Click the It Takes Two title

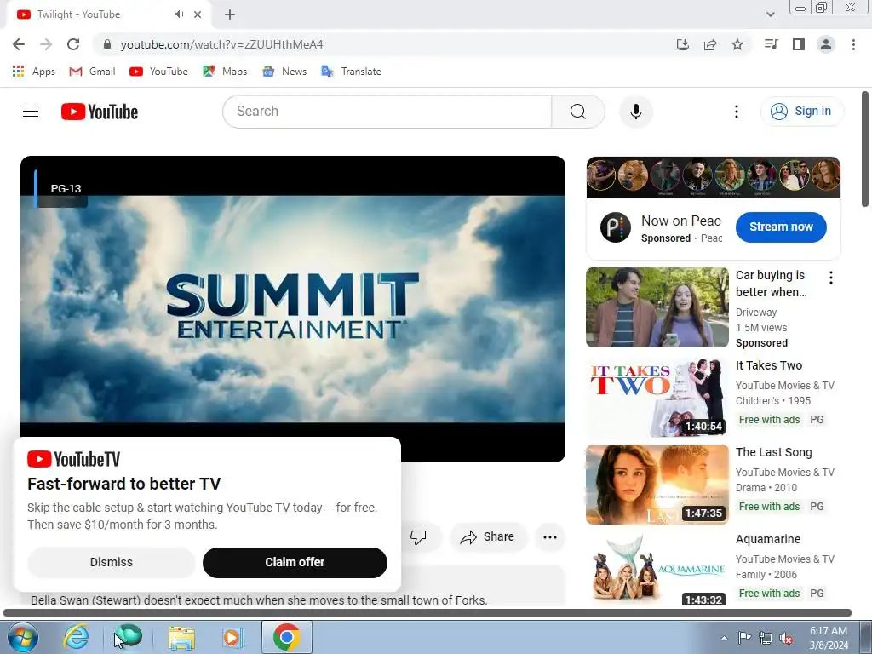769,365
